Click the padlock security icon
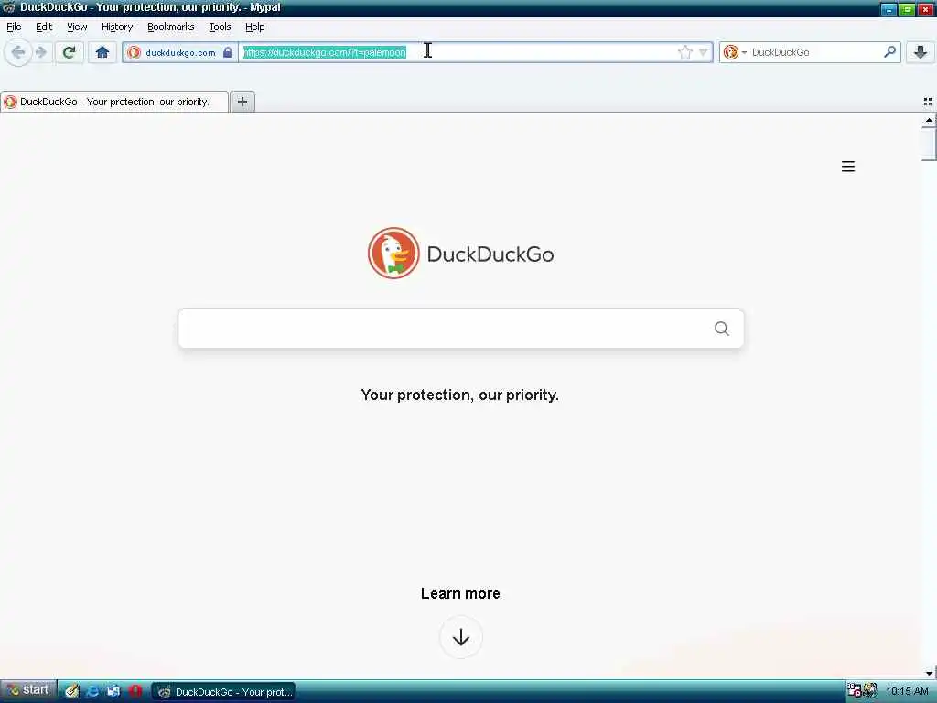This screenshot has width=937, height=703. (x=228, y=52)
